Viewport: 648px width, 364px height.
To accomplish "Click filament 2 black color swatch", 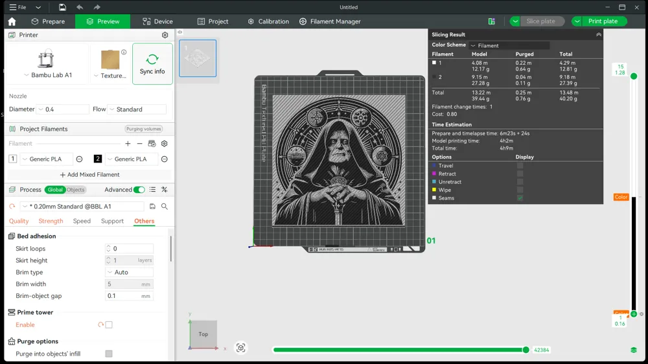I will click(98, 159).
